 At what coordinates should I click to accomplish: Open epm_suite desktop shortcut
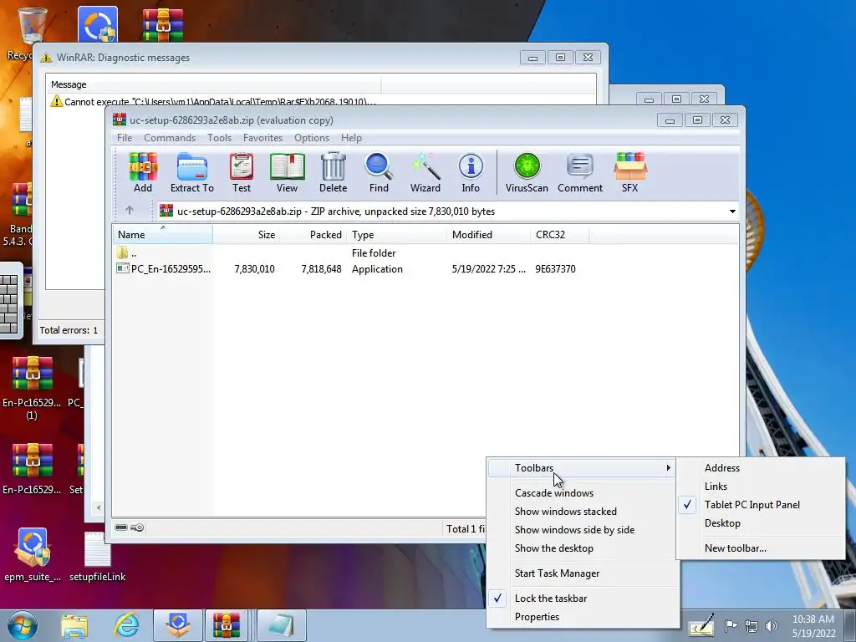click(33, 554)
